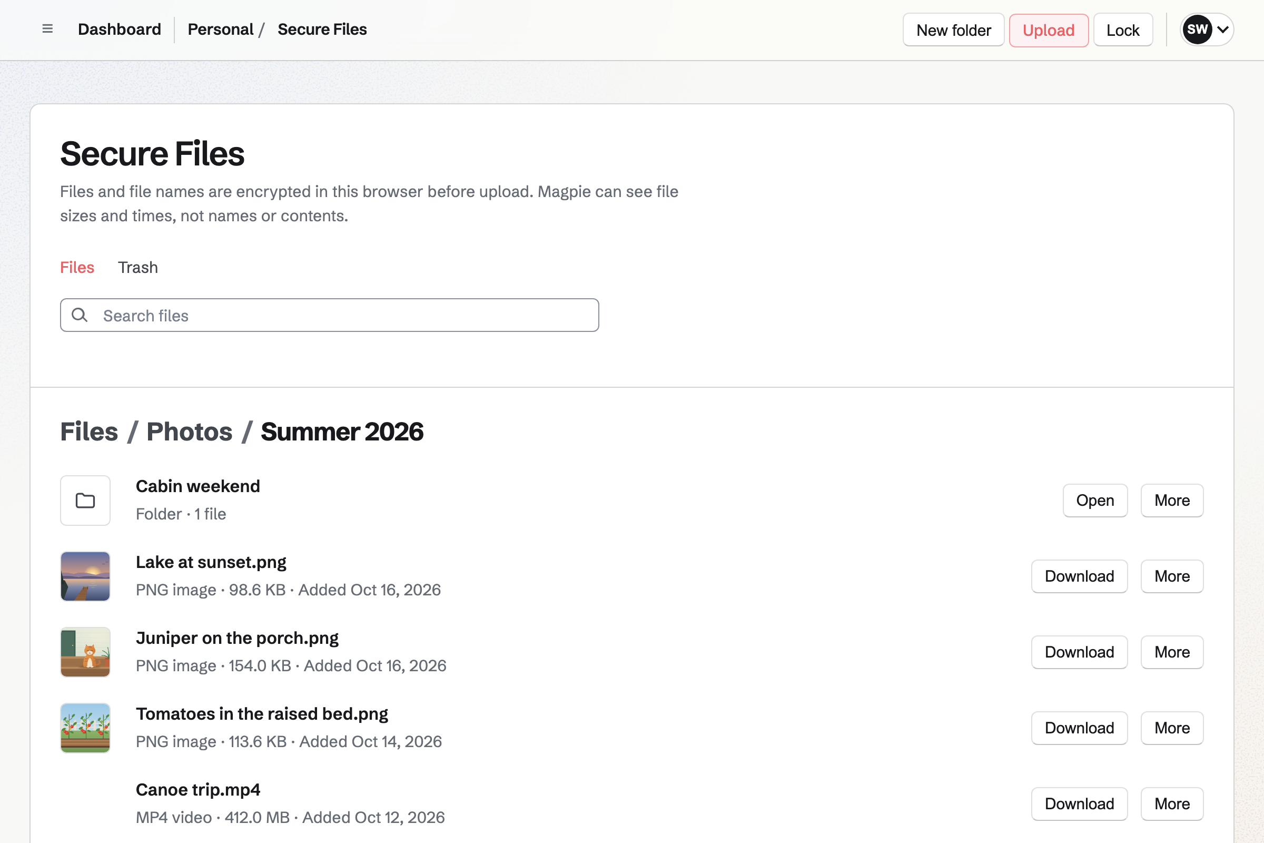Click Secure Files in the top breadcrumb
The image size is (1264, 843).
coord(322,30)
